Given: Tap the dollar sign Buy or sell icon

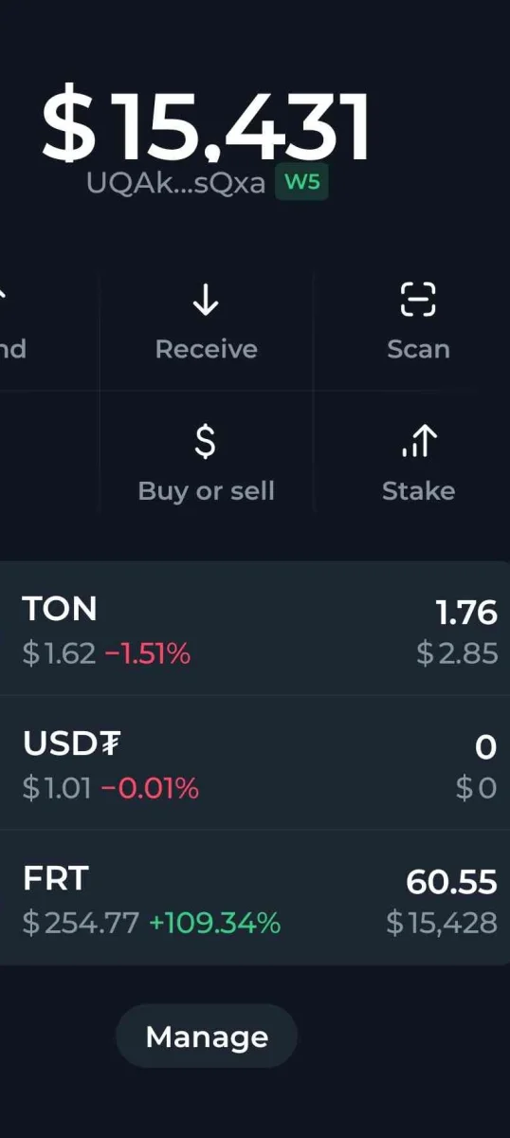Looking at the screenshot, I should click(x=206, y=442).
